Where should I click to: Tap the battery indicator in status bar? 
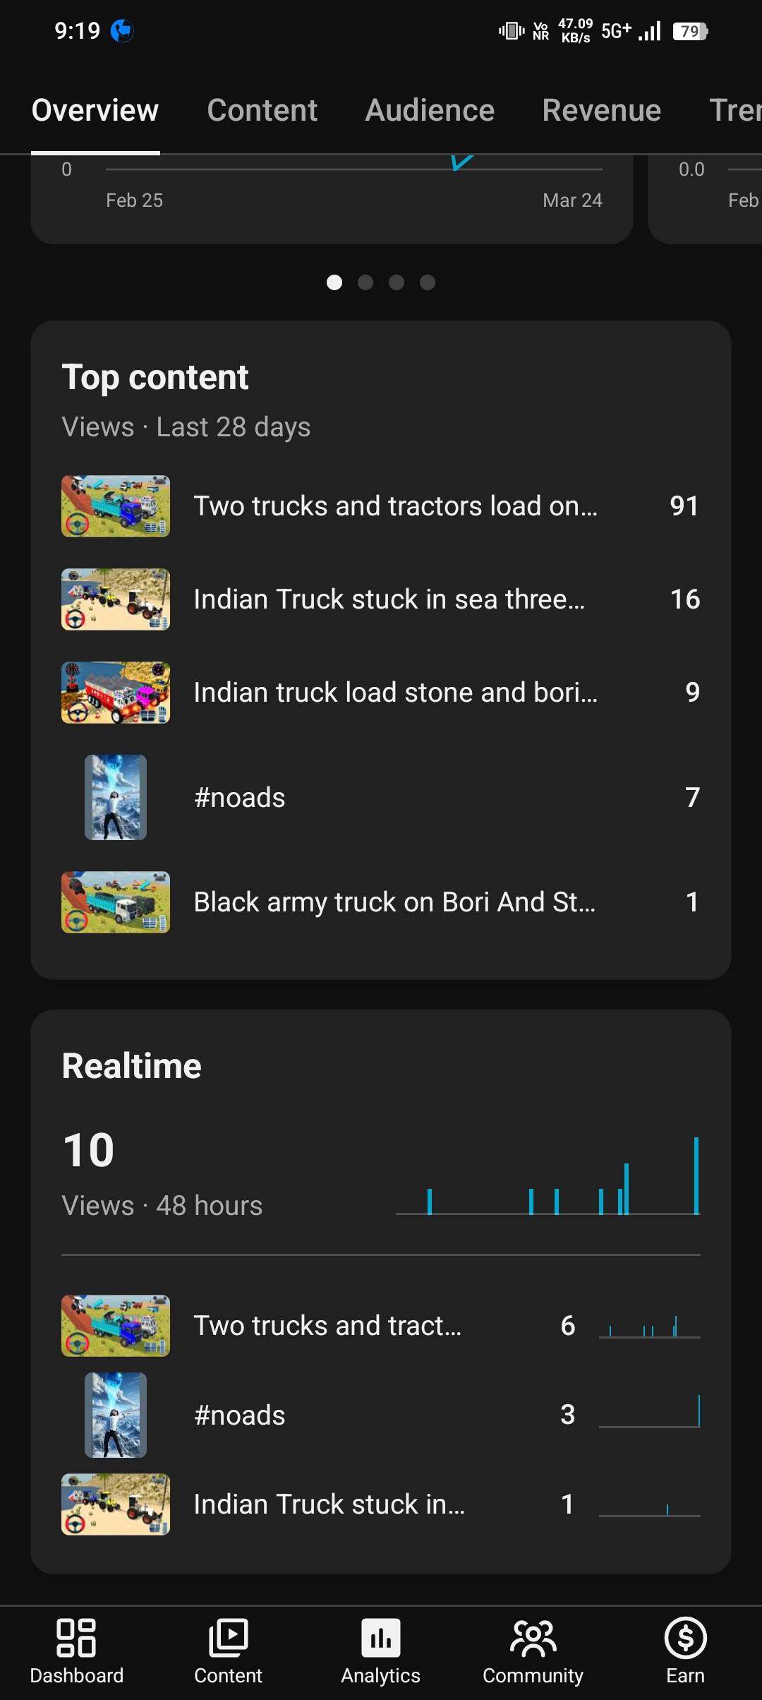[690, 31]
